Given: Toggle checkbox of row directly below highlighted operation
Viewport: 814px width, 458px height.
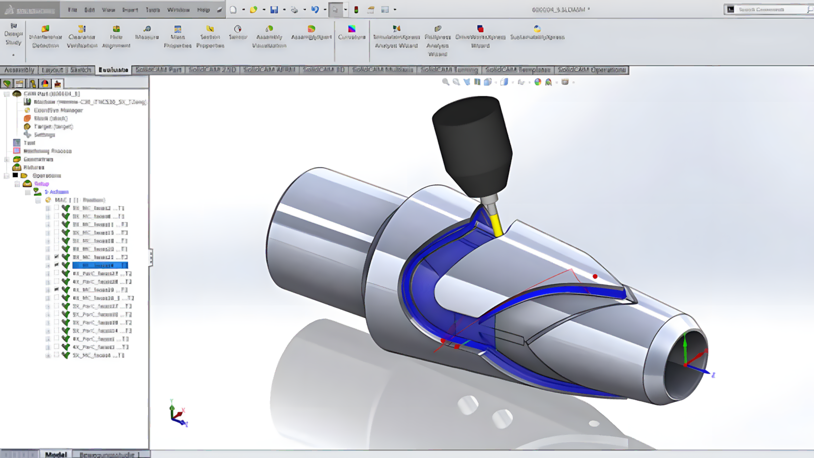Looking at the screenshot, I should tap(56, 273).
